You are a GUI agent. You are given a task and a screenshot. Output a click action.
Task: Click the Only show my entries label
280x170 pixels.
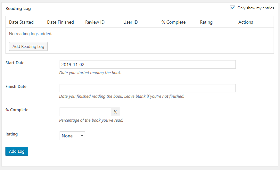(x=256, y=8)
